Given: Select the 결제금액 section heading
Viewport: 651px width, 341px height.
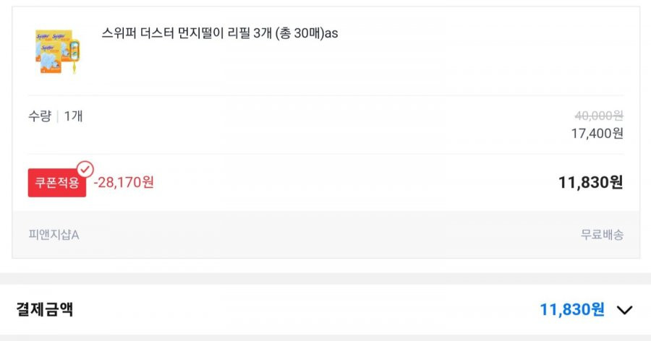Looking at the screenshot, I should coord(44,309).
